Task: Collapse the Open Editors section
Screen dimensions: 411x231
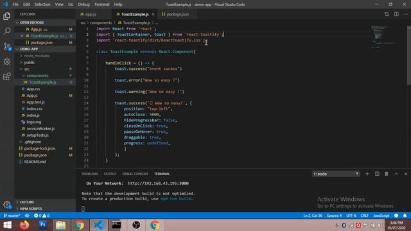Action: tap(45, 22)
